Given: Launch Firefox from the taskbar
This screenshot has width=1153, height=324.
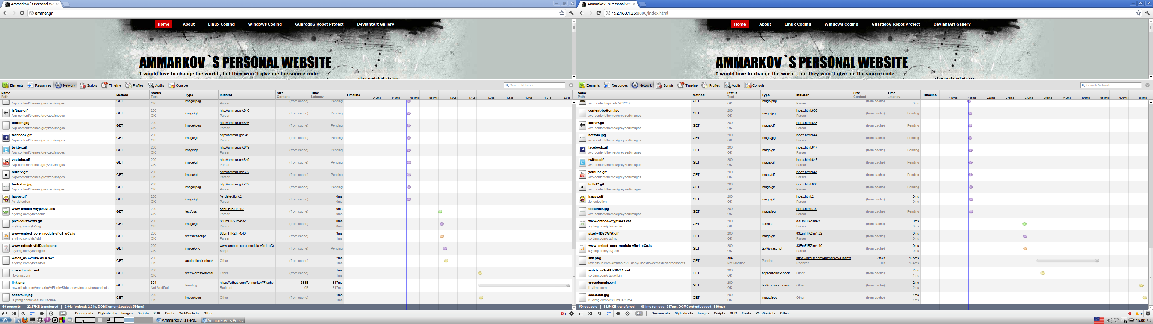Looking at the screenshot, I should pyautogui.click(x=25, y=320).
